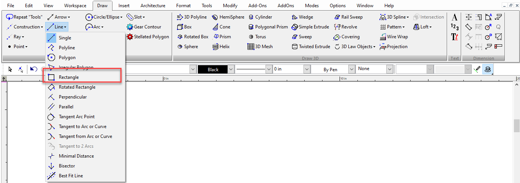Open the line style selector
Viewport: 520px width, 183px height.
tap(254, 69)
